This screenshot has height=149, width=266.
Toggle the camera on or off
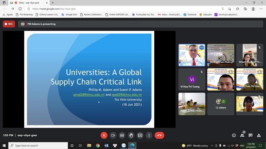coord(113,135)
